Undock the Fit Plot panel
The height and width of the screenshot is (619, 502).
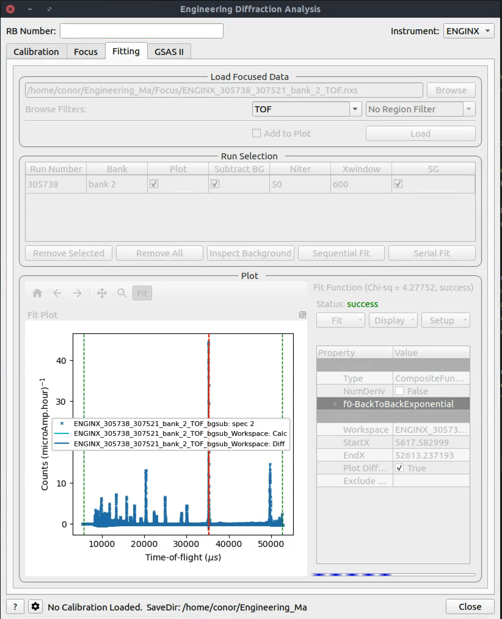click(302, 315)
